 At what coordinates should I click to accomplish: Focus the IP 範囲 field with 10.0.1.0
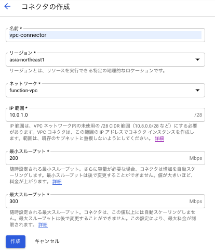click(x=105, y=115)
